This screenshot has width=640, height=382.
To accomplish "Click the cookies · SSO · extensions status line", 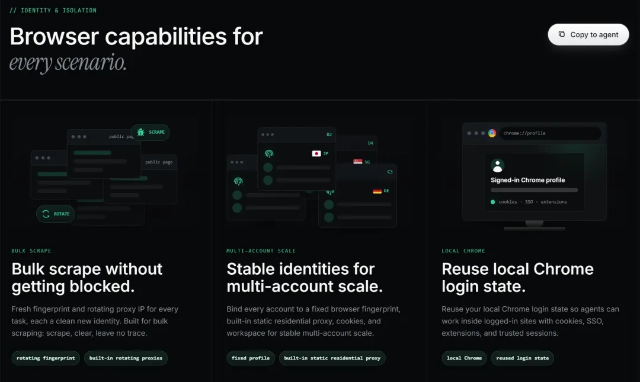I will click(x=529, y=201).
